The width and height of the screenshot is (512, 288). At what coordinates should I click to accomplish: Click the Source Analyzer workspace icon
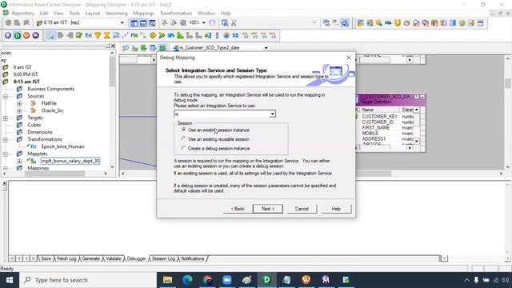[x=126, y=48]
